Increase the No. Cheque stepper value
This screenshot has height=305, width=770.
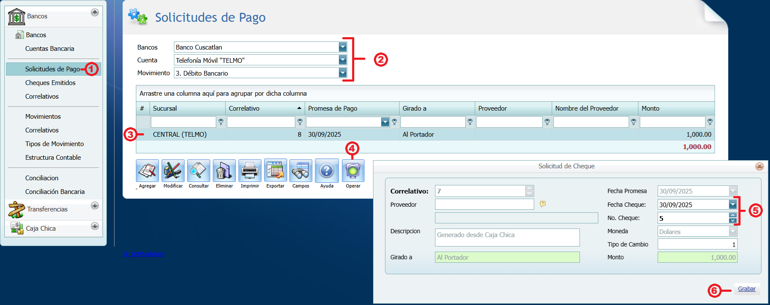click(732, 216)
